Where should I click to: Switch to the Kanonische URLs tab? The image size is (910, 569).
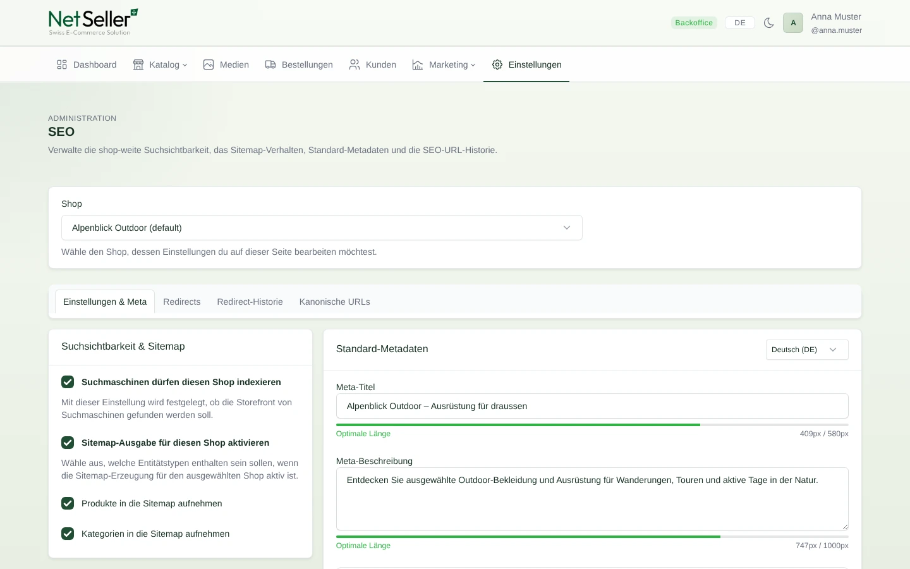point(335,302)
